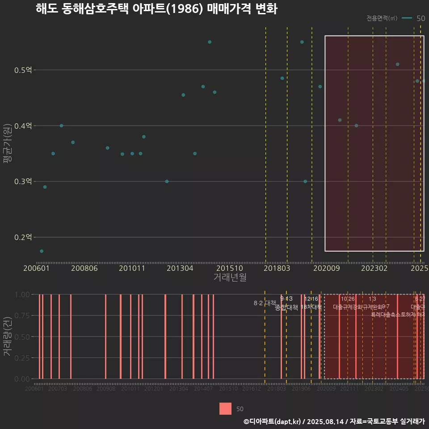This screenshot has height=429, width=429.
Task: Click the 200703 label on the volume chart axis
Action: point(58,388)
